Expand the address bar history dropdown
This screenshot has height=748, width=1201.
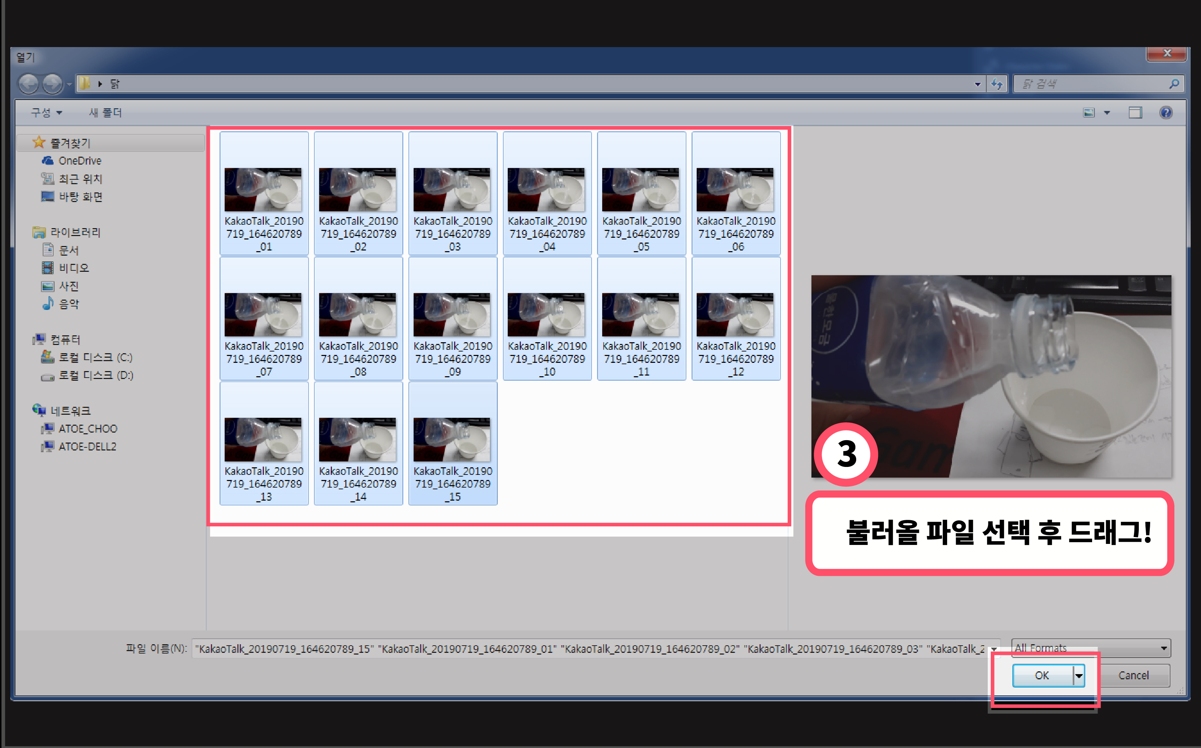[977, 84]
